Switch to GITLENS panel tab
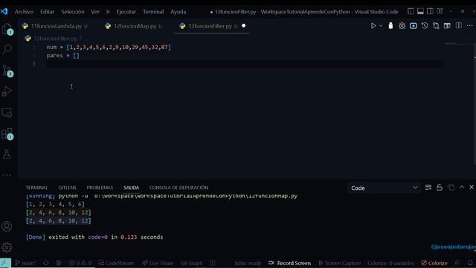This screenshot has width=476, height=268. [68, 188]
